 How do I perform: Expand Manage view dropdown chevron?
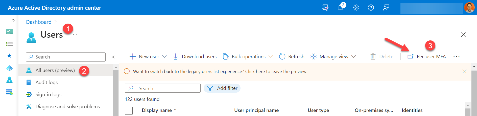click(354, 56)
